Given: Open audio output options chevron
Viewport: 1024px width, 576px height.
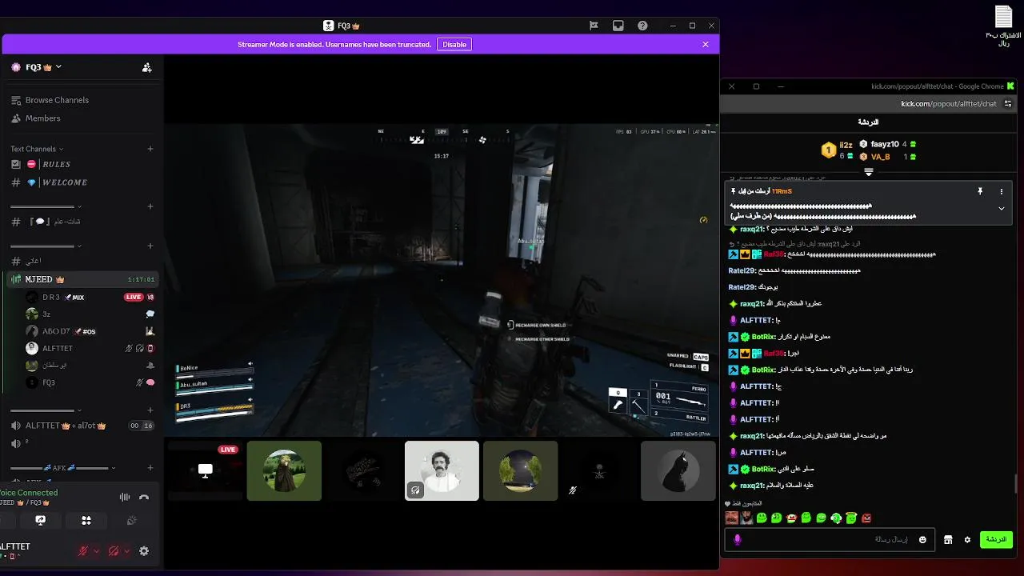Looking at the screenshot, I should point(126,551).
